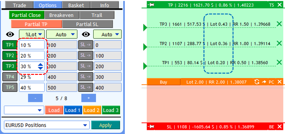Click the SL move field showing 0

[x=108, y=45]
